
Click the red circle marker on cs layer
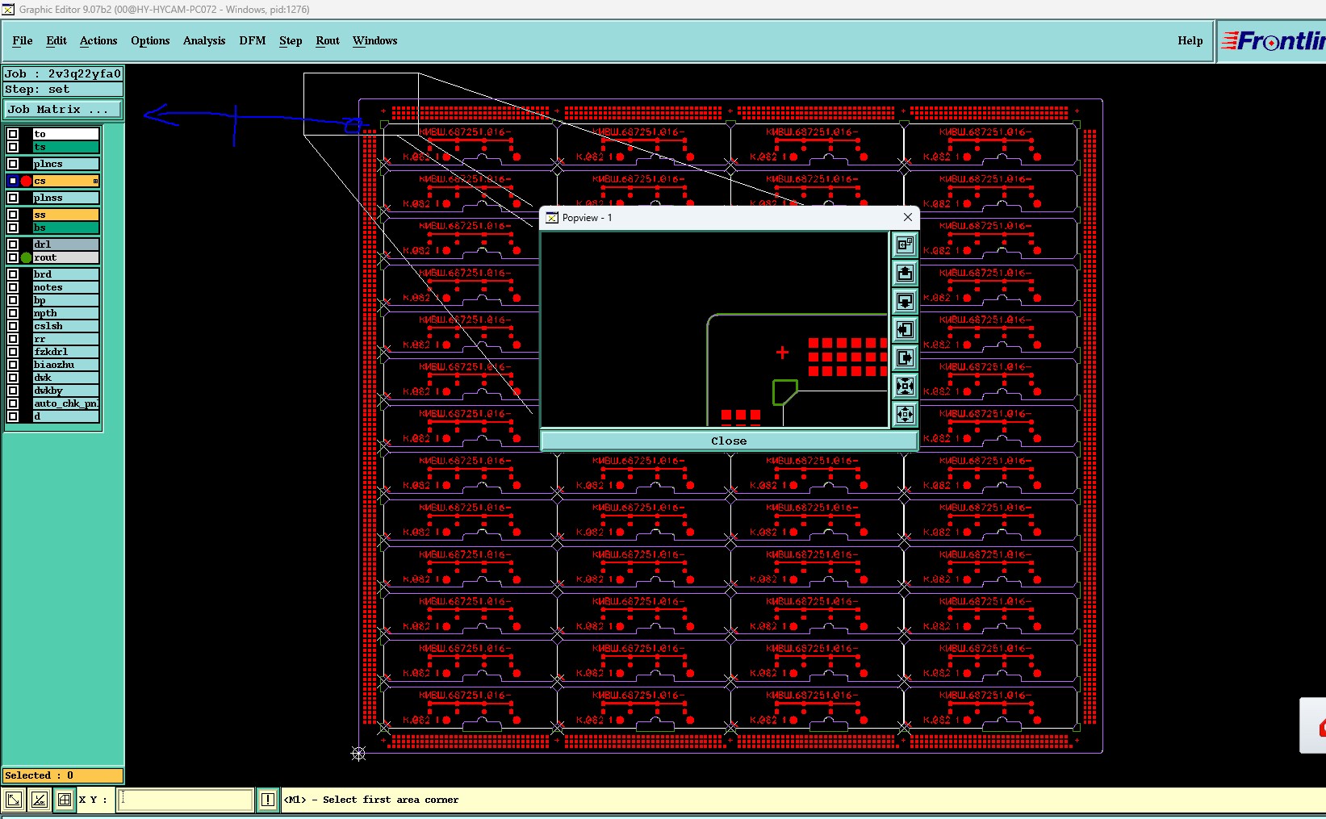(x=26, y=181)
